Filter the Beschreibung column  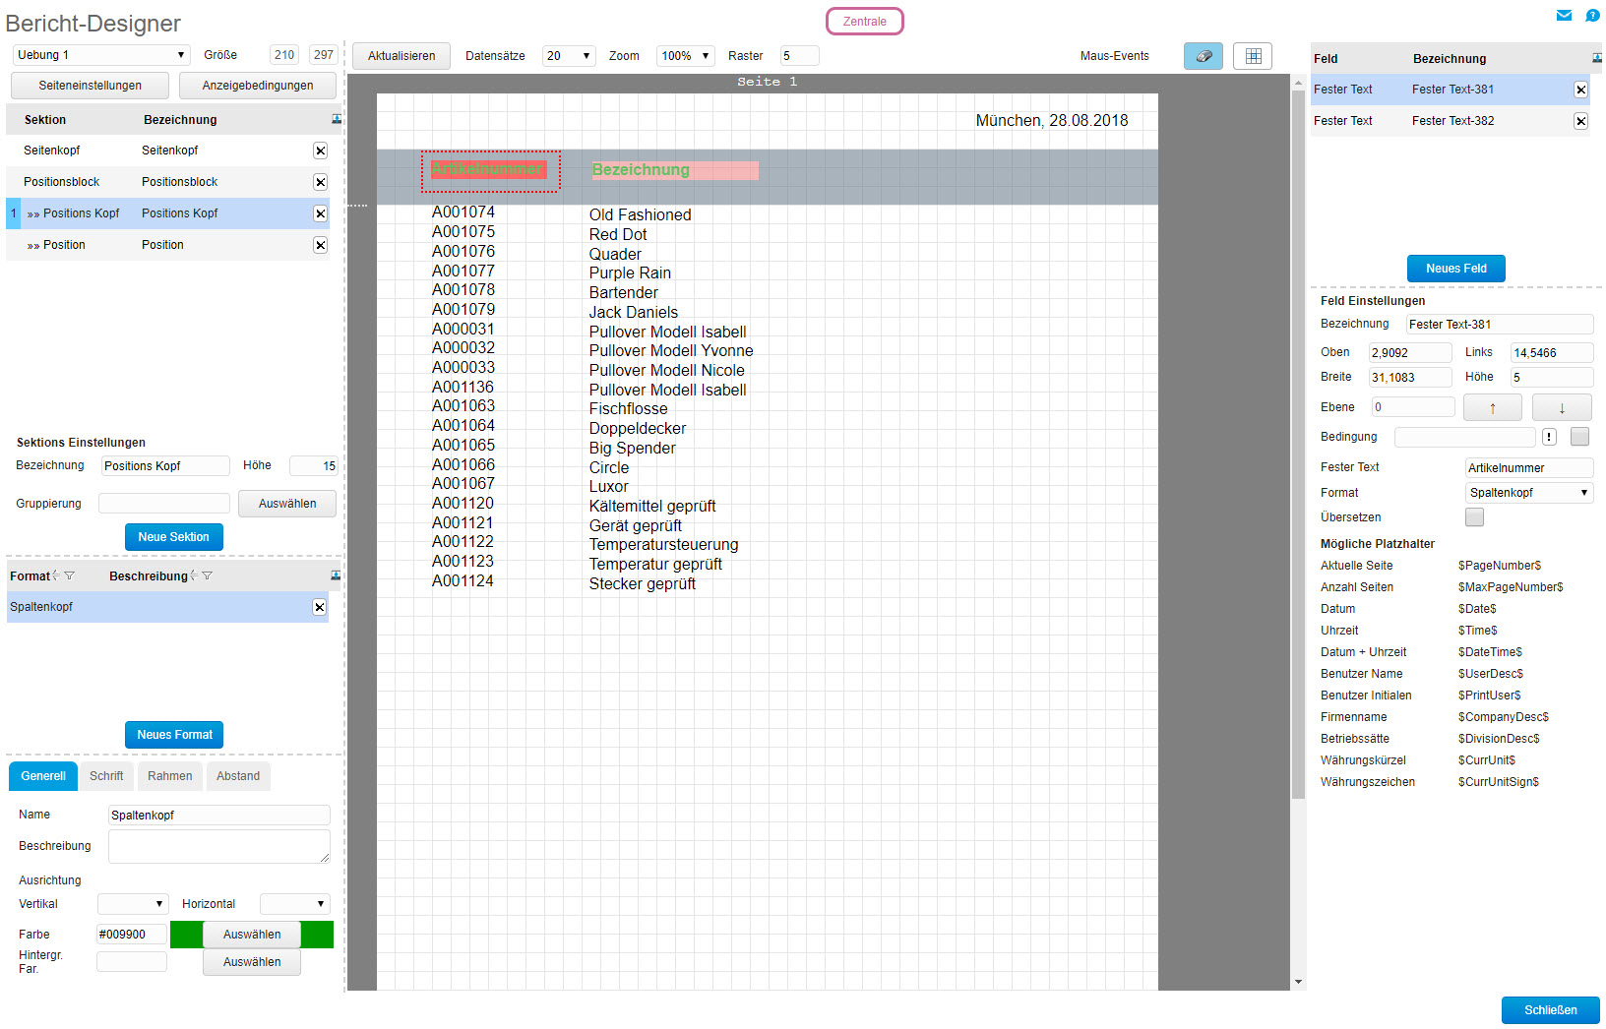tap(207, 575)
